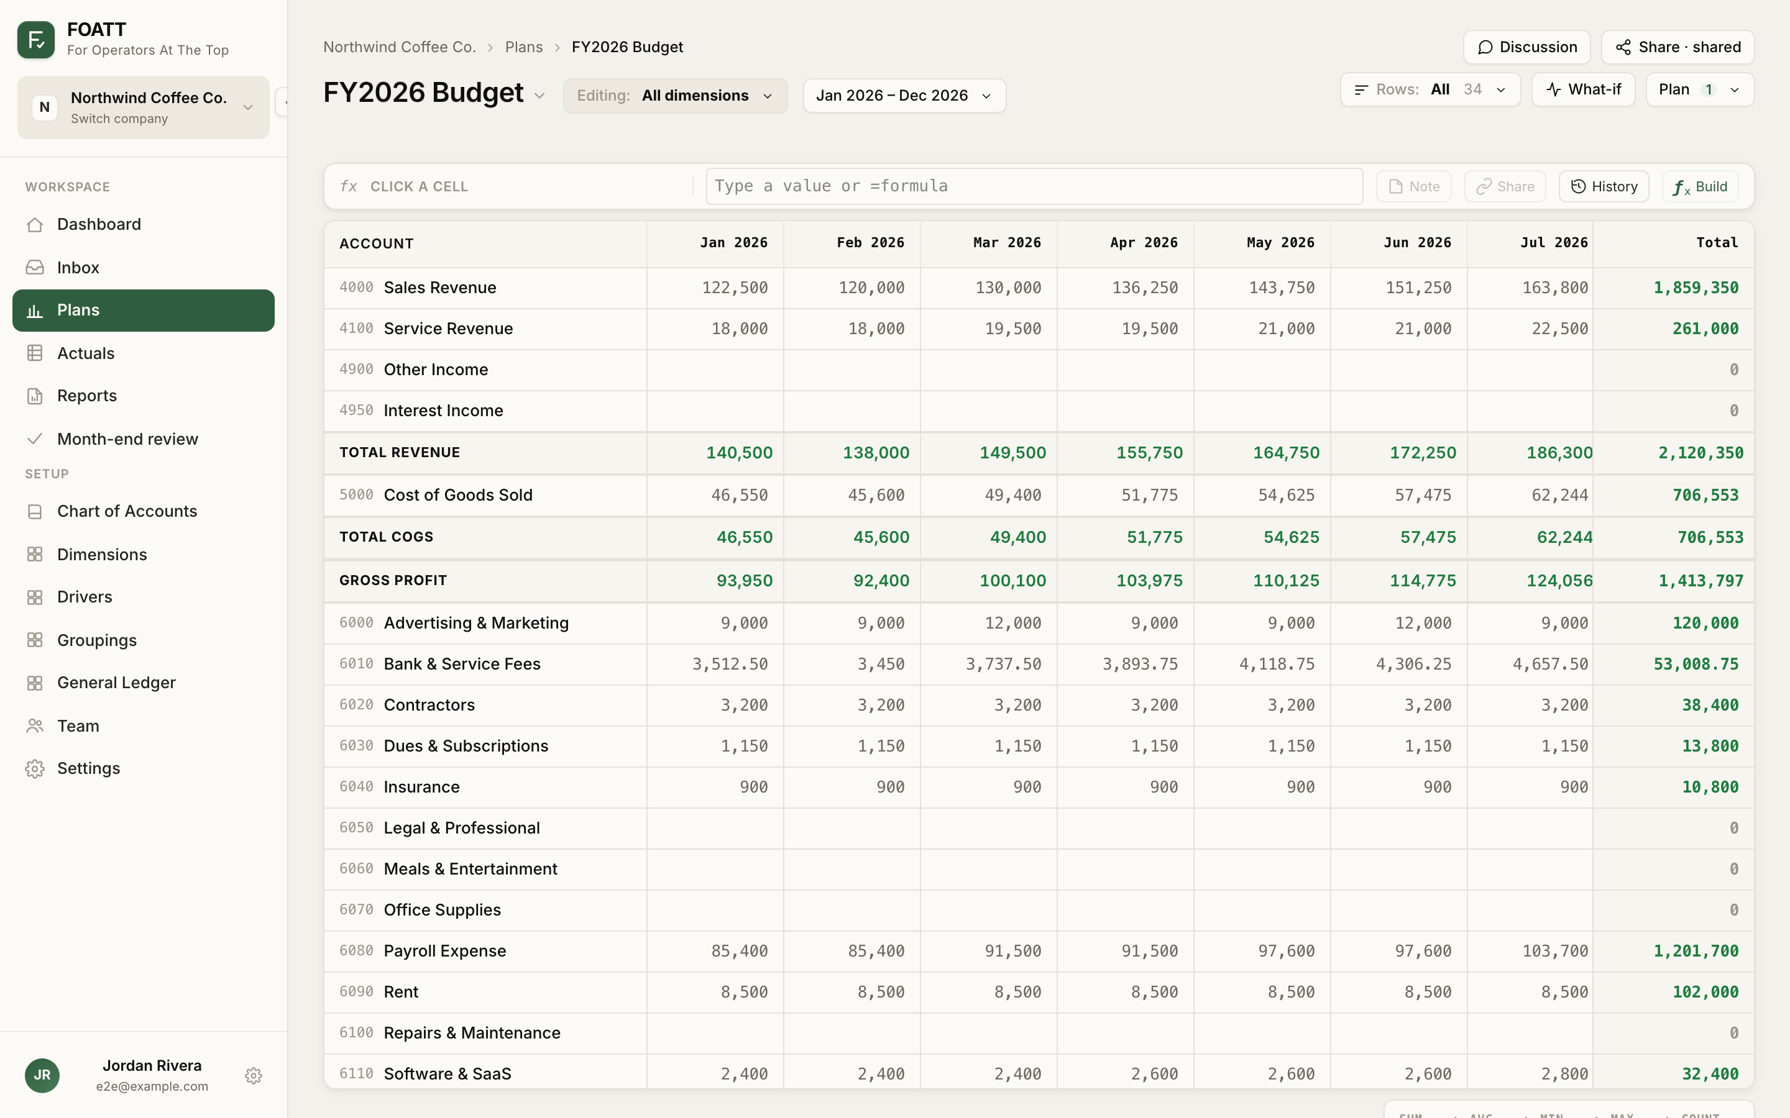Click the Groupings grid icon
The height and width of the screenshot is (1118, 1790).
tap(35, 640)
